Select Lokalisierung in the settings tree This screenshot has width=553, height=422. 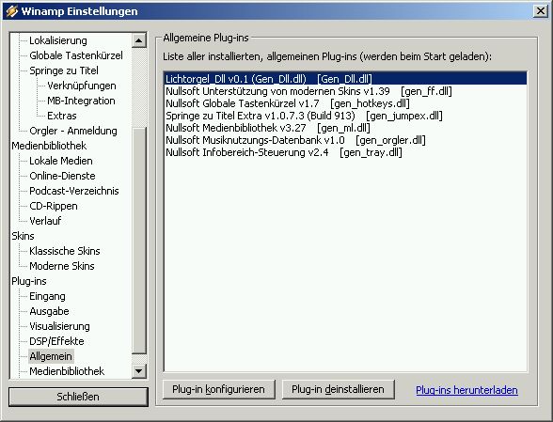pyautogui.click(x=58, y=40)
